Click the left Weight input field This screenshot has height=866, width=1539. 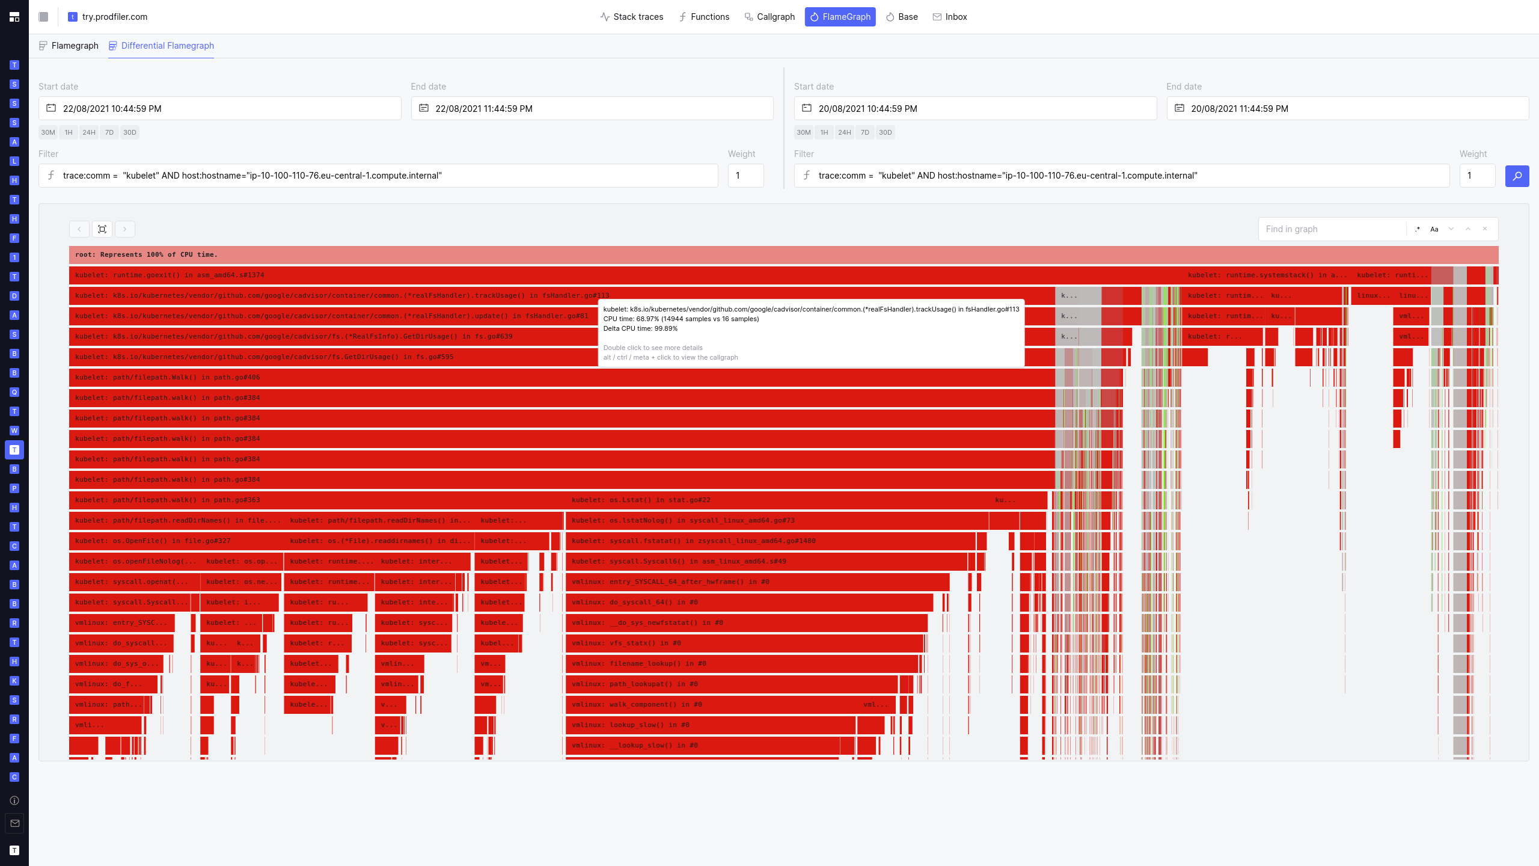(x=746, y=176)
